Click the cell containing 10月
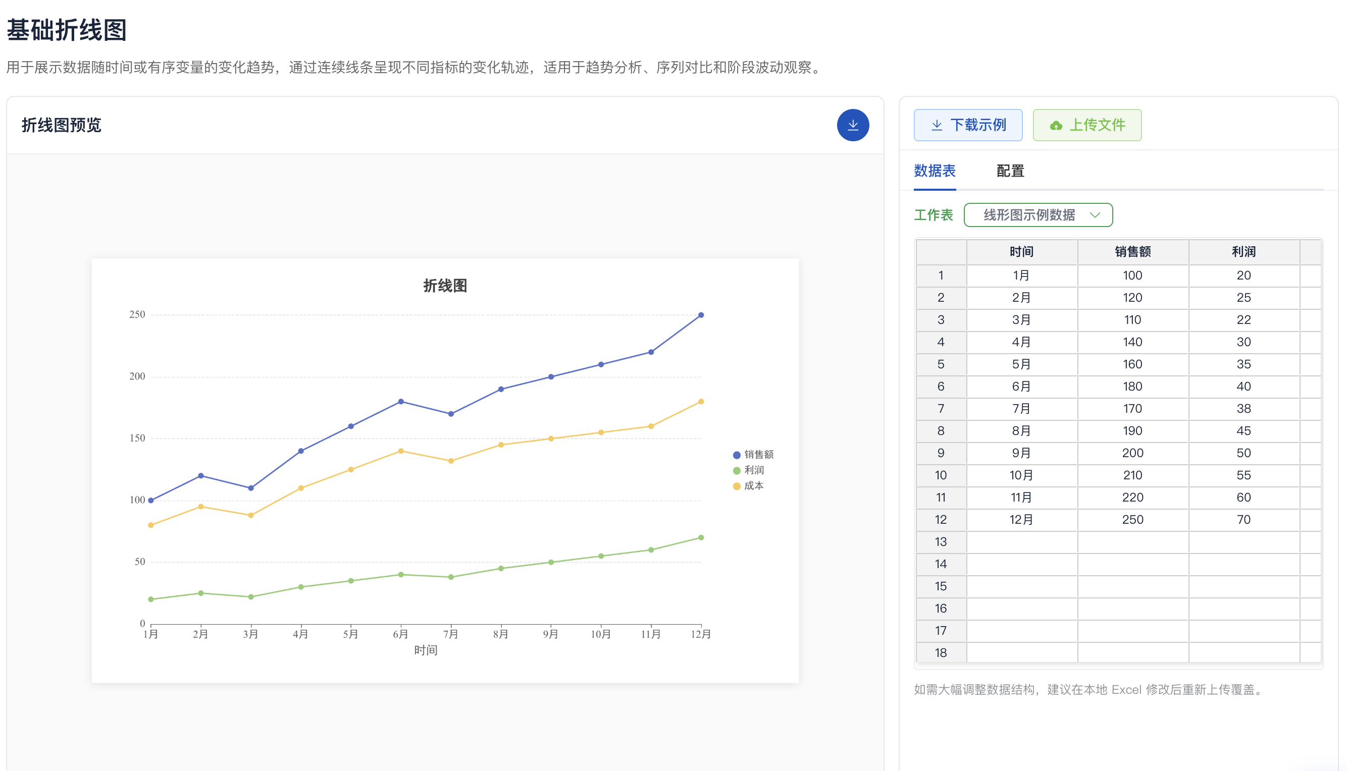 [1022, 475]
